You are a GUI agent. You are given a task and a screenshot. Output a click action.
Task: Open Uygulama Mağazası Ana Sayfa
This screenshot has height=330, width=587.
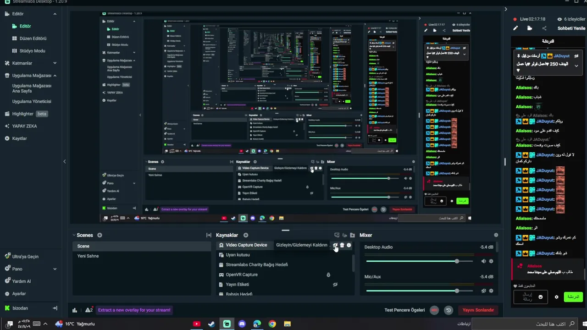click(32, 88)
